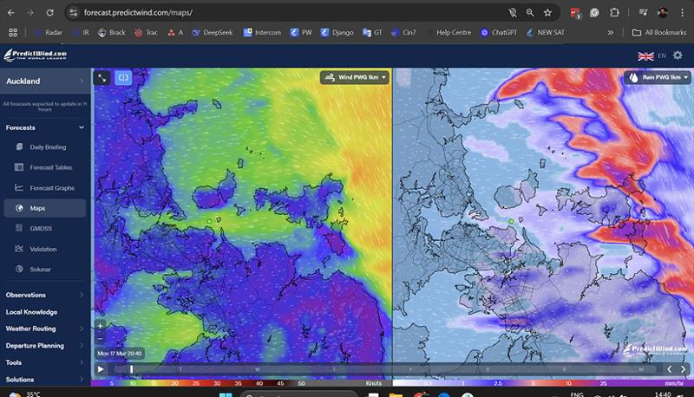Image resolution: width=694 pixels, height=397 pixels.
Task: Open the Wind PWG 1km layer dropdown
Action: (x=356, y=78)
